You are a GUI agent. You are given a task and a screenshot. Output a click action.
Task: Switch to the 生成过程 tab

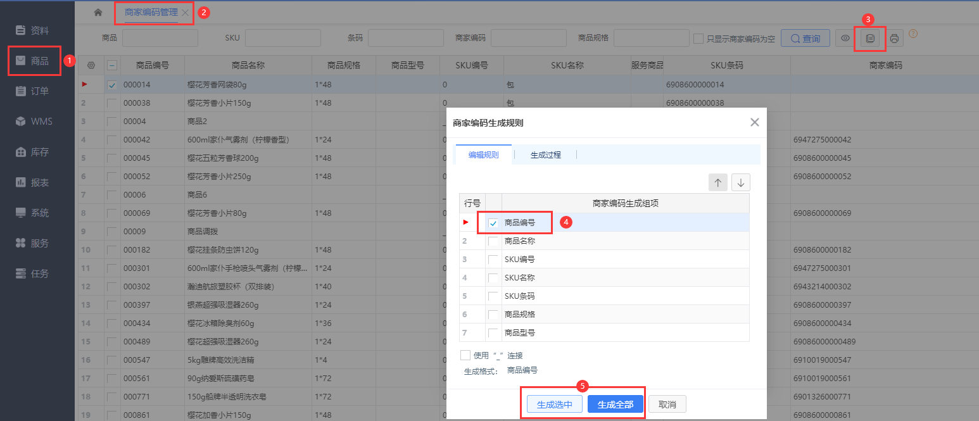tap(546, 154)
